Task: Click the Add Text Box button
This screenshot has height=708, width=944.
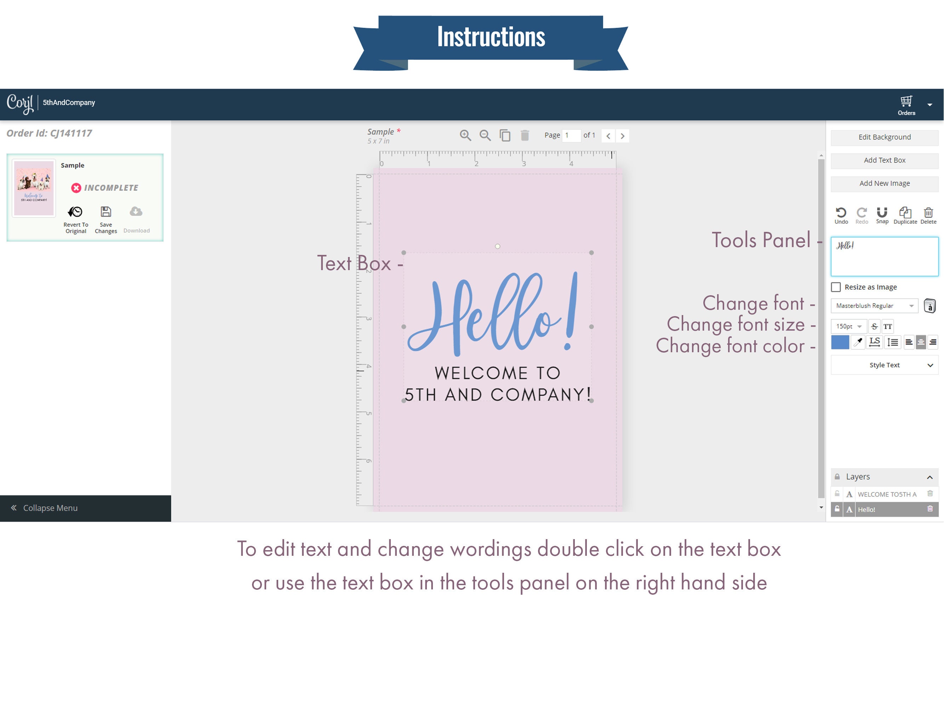Action: coord(884,160)
